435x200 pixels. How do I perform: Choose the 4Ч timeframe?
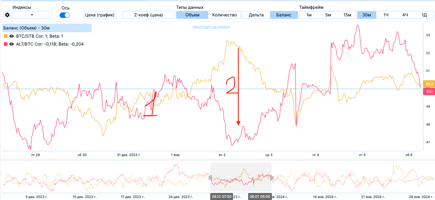405,15
